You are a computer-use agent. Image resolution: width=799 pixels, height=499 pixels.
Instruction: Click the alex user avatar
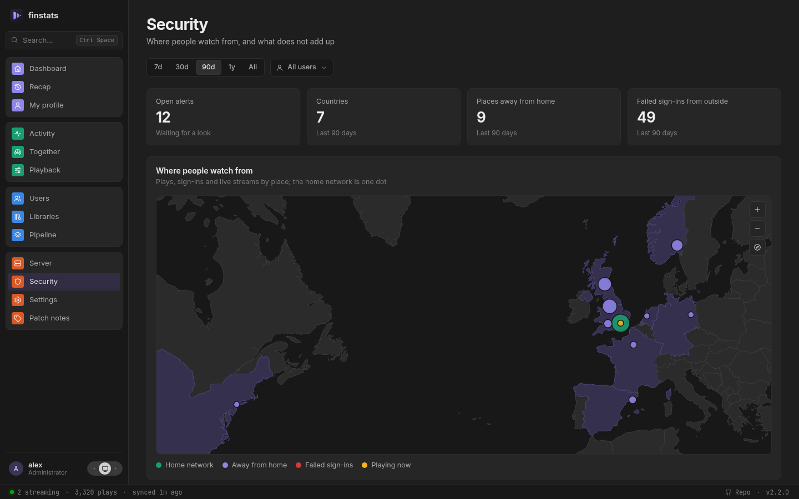(16, 469)
